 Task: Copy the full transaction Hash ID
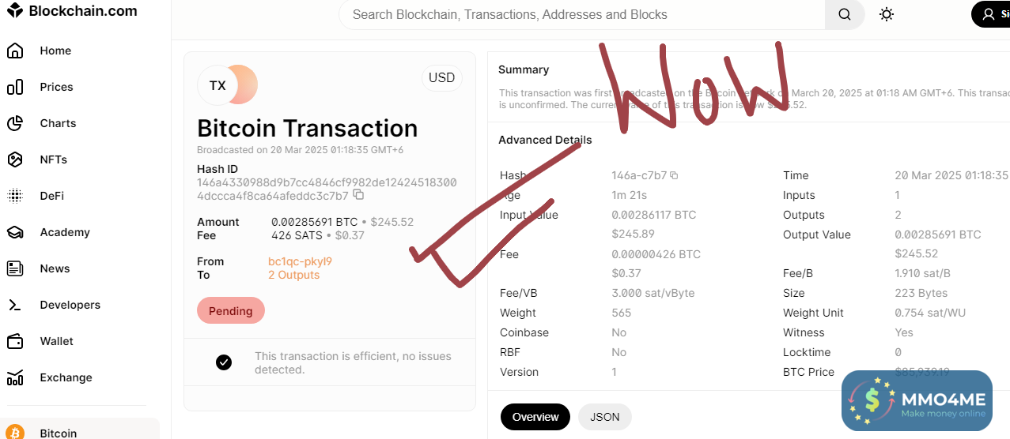click(358, 194)
